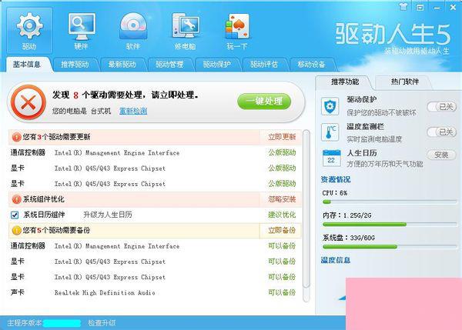Screen dimensions: 462x330
Task: Open the 硬件 monitor icon section
Action: tap(82, 31)
